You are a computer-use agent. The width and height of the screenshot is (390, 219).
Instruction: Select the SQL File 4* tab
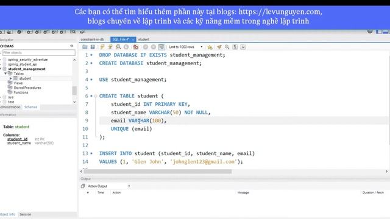(x=121, y=39)
